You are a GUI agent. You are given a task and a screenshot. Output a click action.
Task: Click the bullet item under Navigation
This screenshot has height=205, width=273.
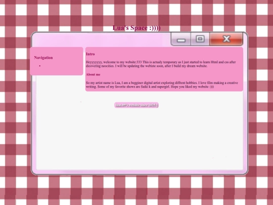tap(40, 66)
